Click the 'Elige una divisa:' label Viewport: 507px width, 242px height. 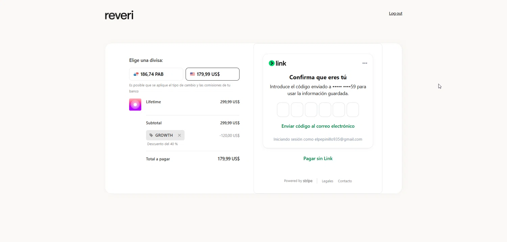coord(146,60)
